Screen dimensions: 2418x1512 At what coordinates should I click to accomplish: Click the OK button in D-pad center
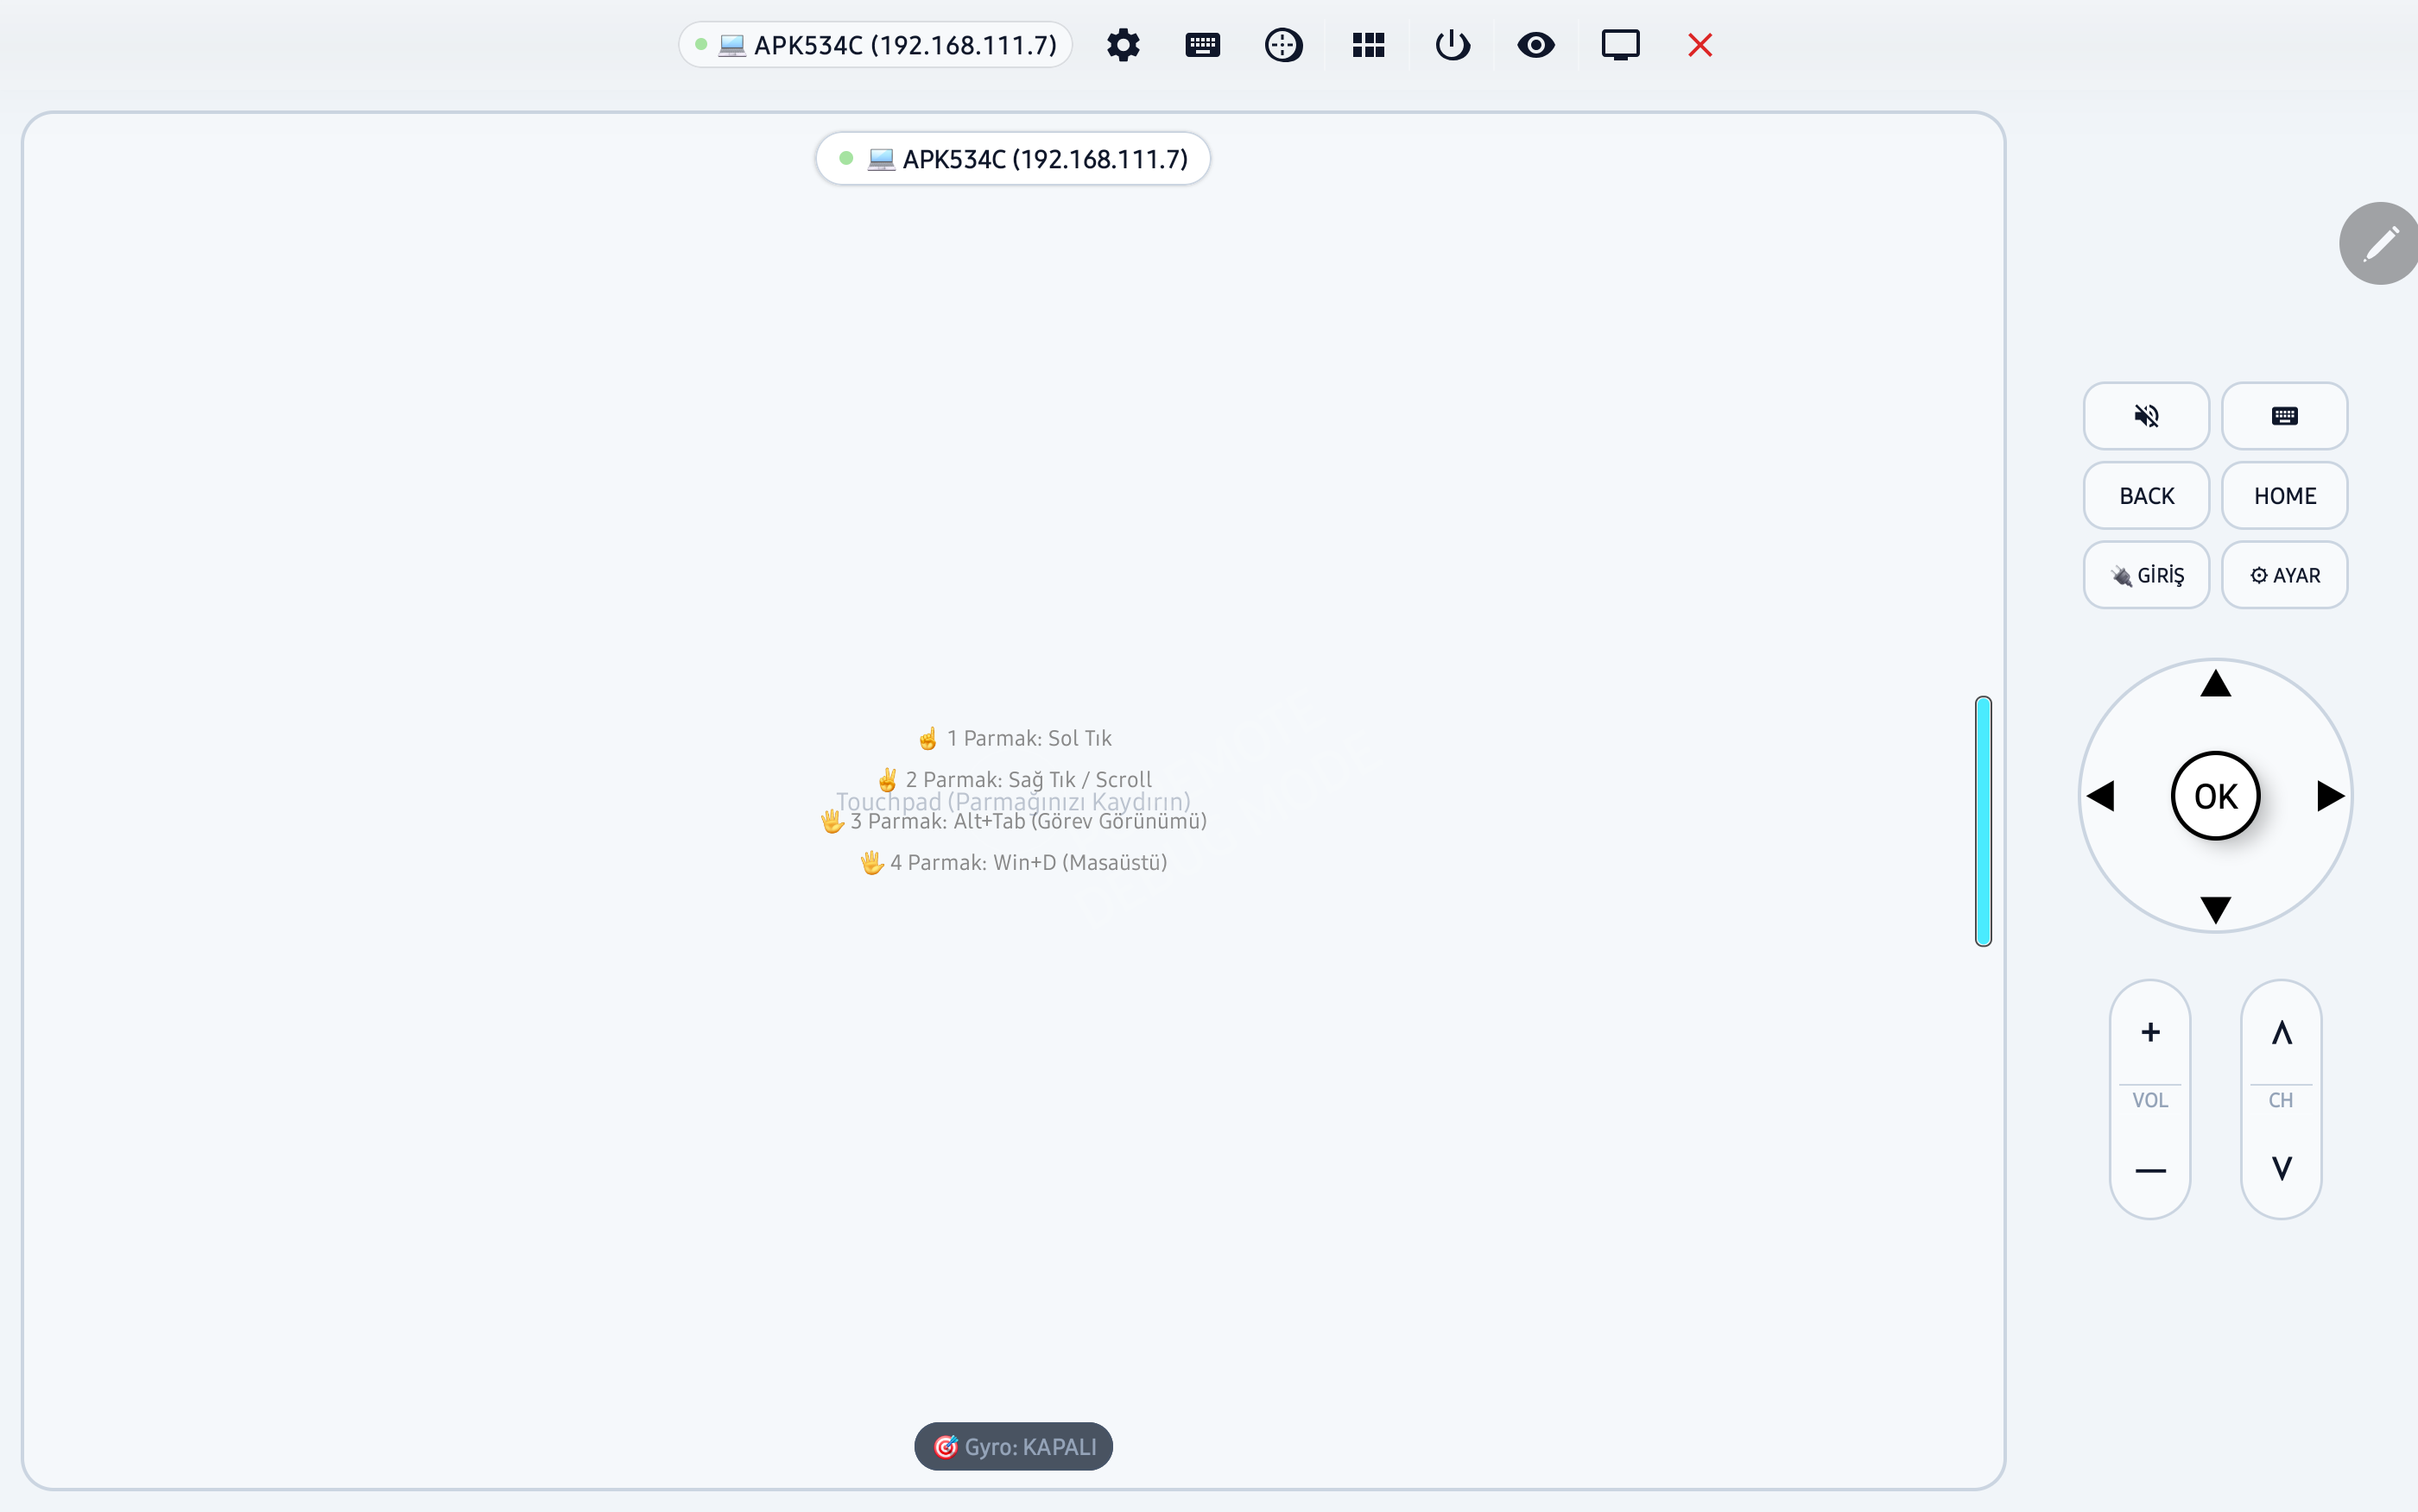point(2215,796)
